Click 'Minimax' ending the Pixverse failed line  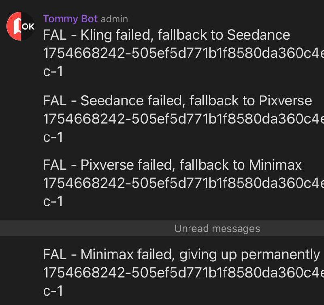coord(275,165)
